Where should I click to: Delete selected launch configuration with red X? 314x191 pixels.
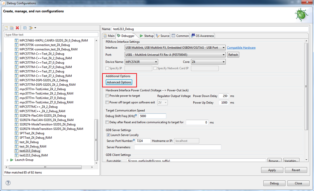pos(17,28)
